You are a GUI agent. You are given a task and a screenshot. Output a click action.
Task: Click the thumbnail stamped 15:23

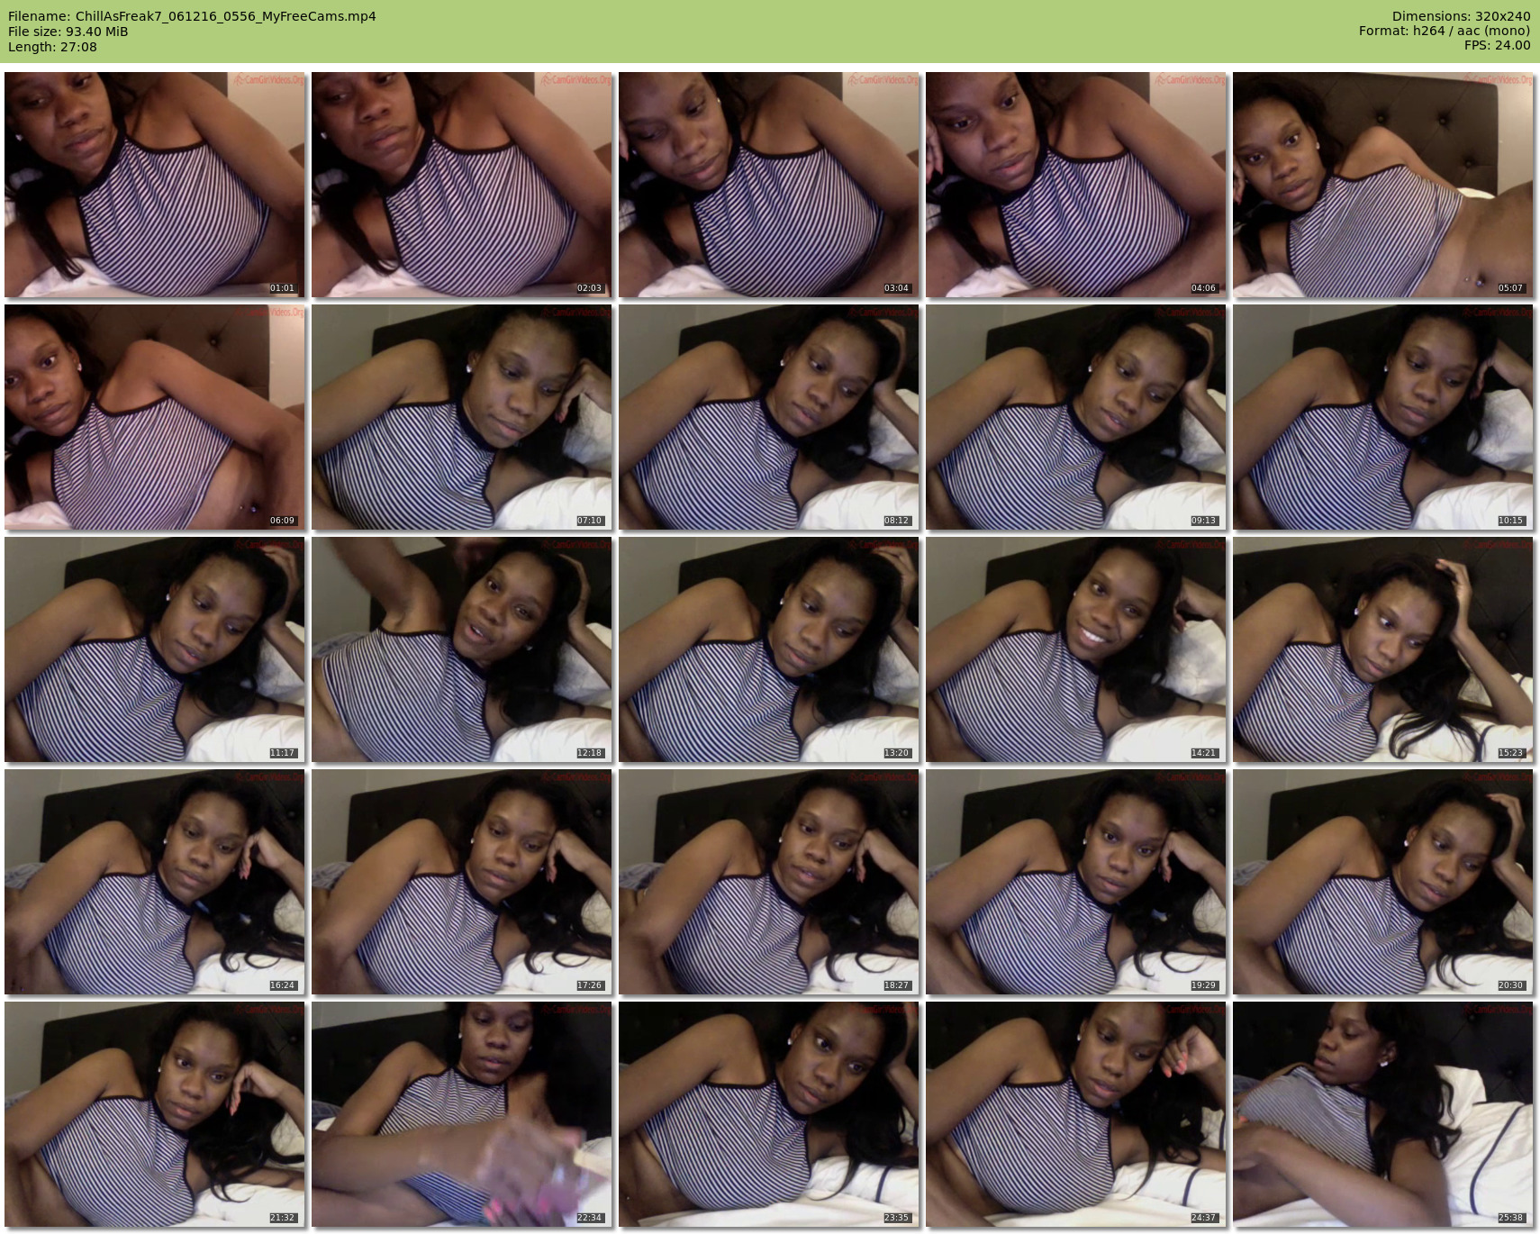click(1383, 649)
